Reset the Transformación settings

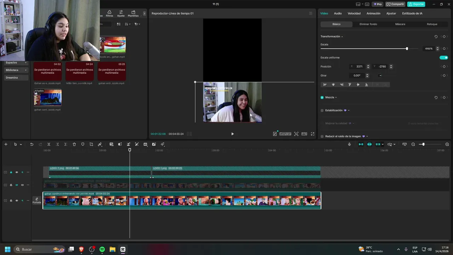point(436,36)
